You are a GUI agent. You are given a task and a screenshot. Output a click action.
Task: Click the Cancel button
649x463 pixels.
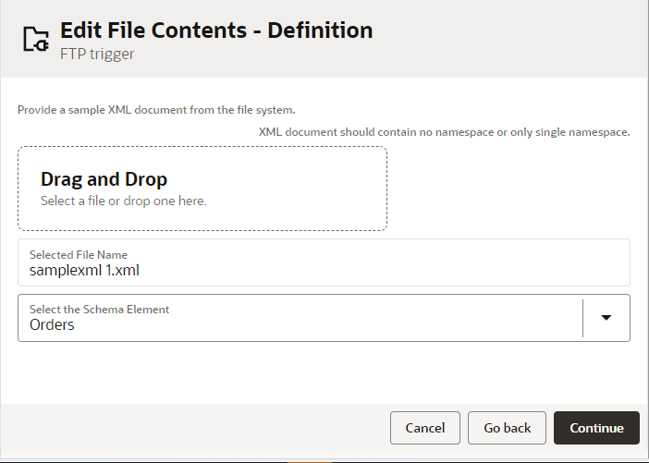(425, 428)
